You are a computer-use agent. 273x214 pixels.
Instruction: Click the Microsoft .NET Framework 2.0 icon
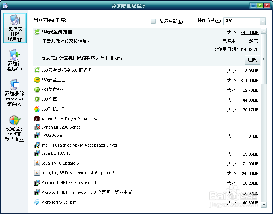[x=37, y=183]
